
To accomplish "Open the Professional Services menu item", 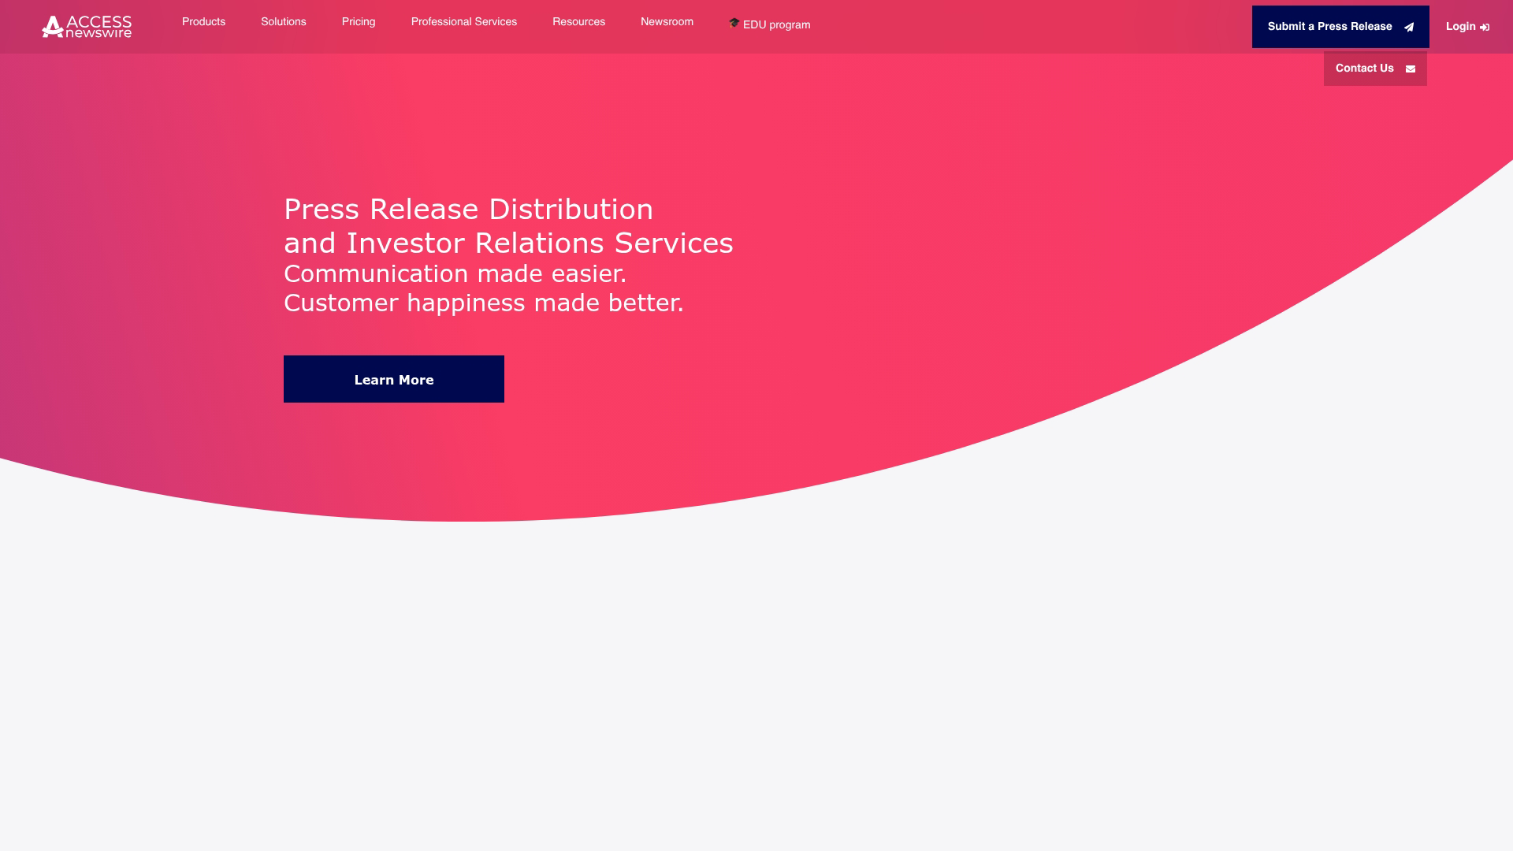I will coord(464,22).
